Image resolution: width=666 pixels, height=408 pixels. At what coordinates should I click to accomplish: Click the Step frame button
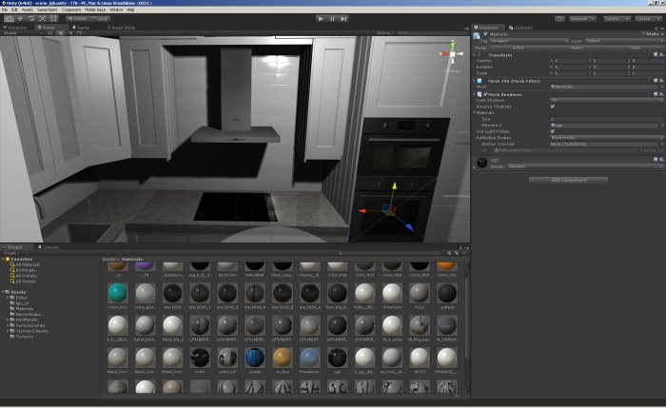tap(343, 19)
